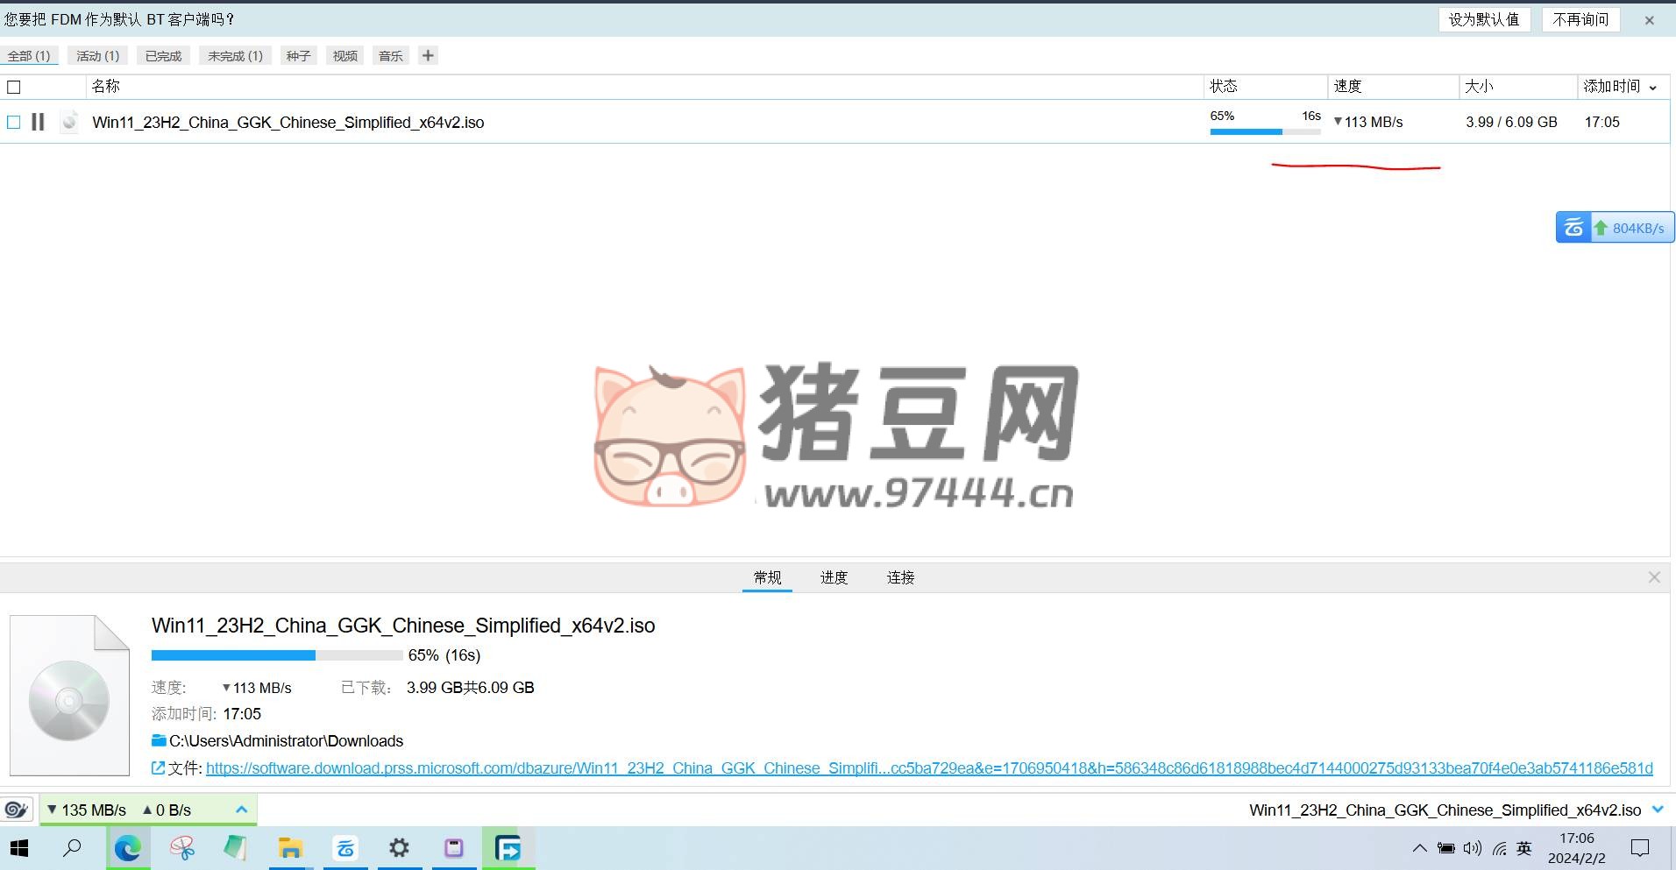Open the download folder via folder icon
Viewport: 1676px width, 870px height.
[159, 741]
